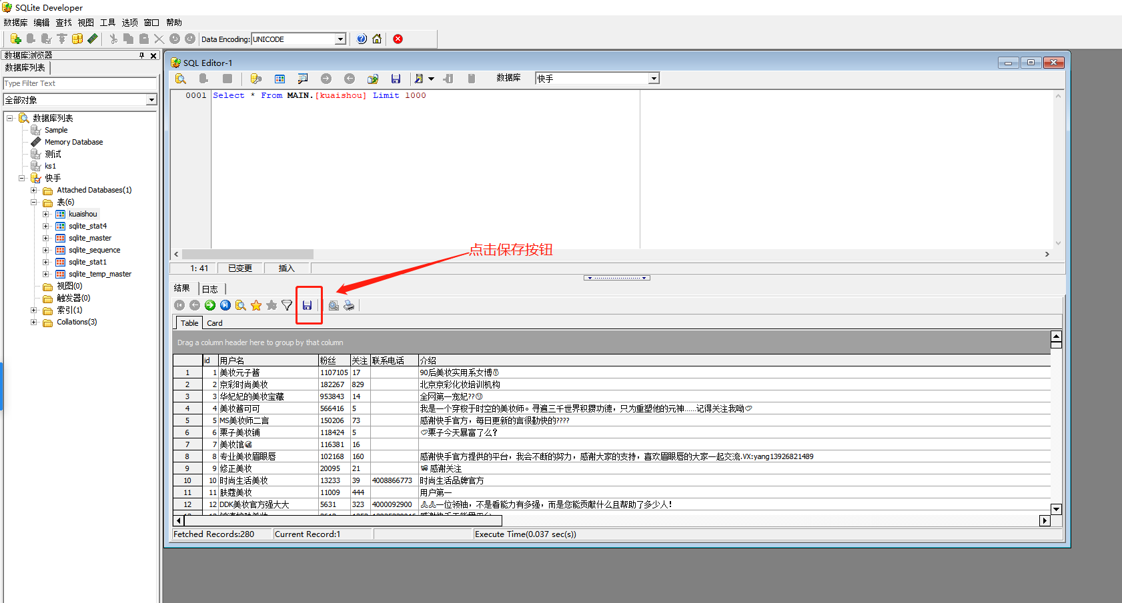Click results grid vertical scroll down arrow
Viewport: 1122px width, 603px height.
(1056, 509)
